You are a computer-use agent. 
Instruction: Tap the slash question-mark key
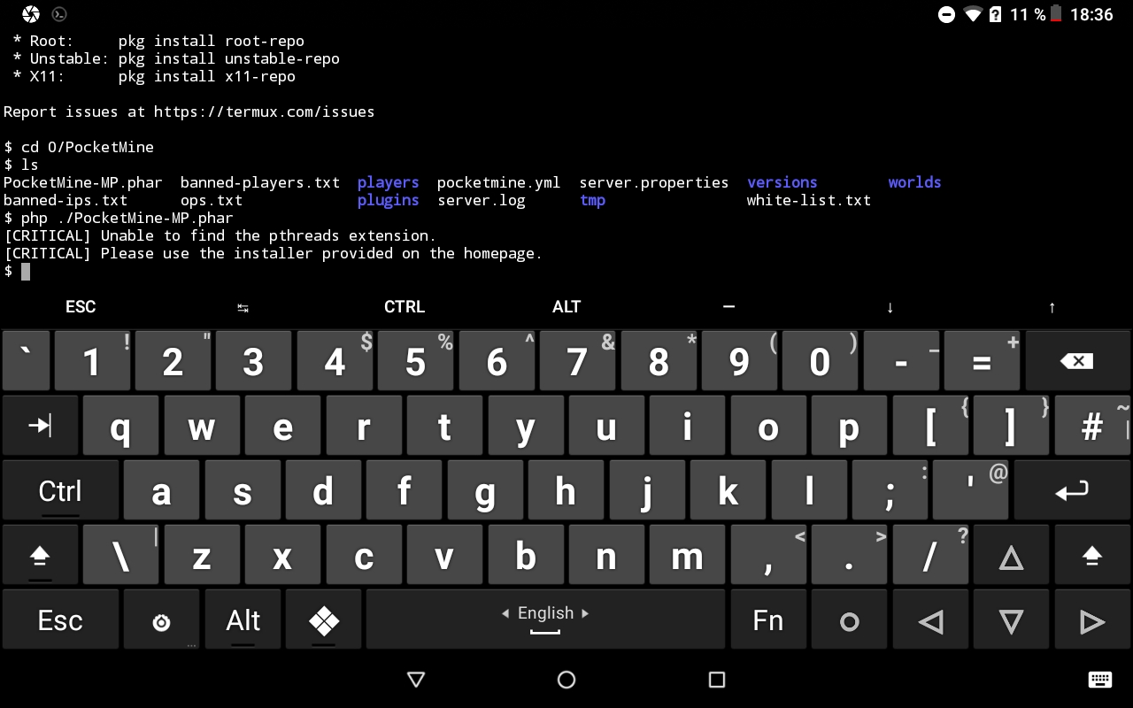tap(930, 556)
